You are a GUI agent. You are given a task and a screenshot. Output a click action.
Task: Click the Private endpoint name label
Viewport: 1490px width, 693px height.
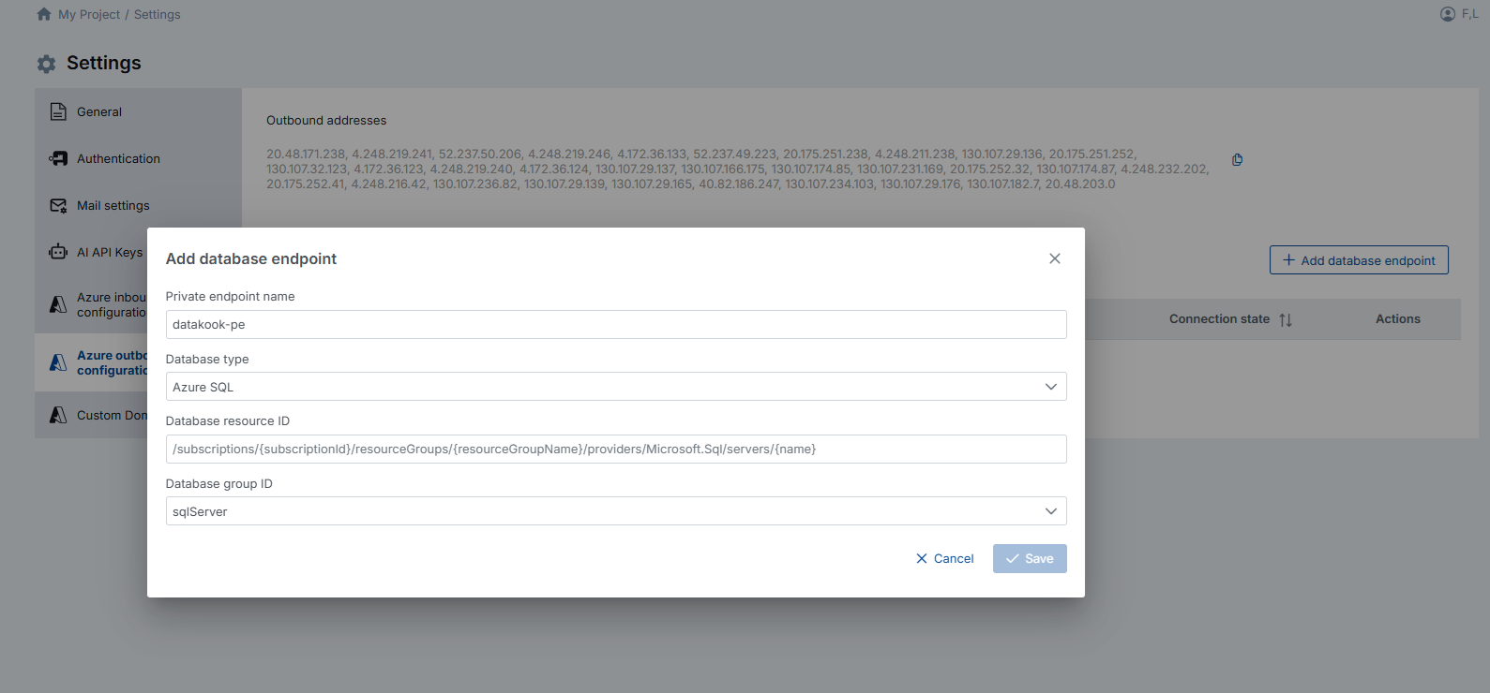click(x=230, y=296)
